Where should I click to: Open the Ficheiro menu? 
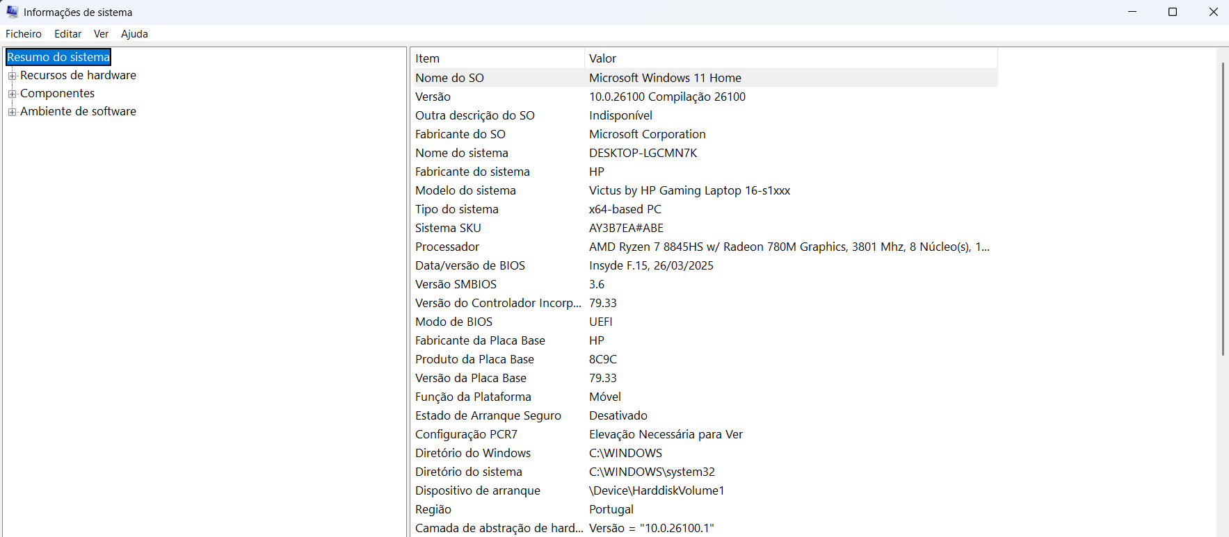pos(24,34)
